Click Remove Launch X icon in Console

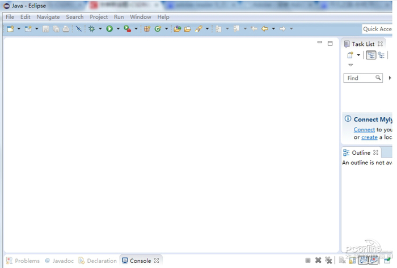tap(318, 260)
